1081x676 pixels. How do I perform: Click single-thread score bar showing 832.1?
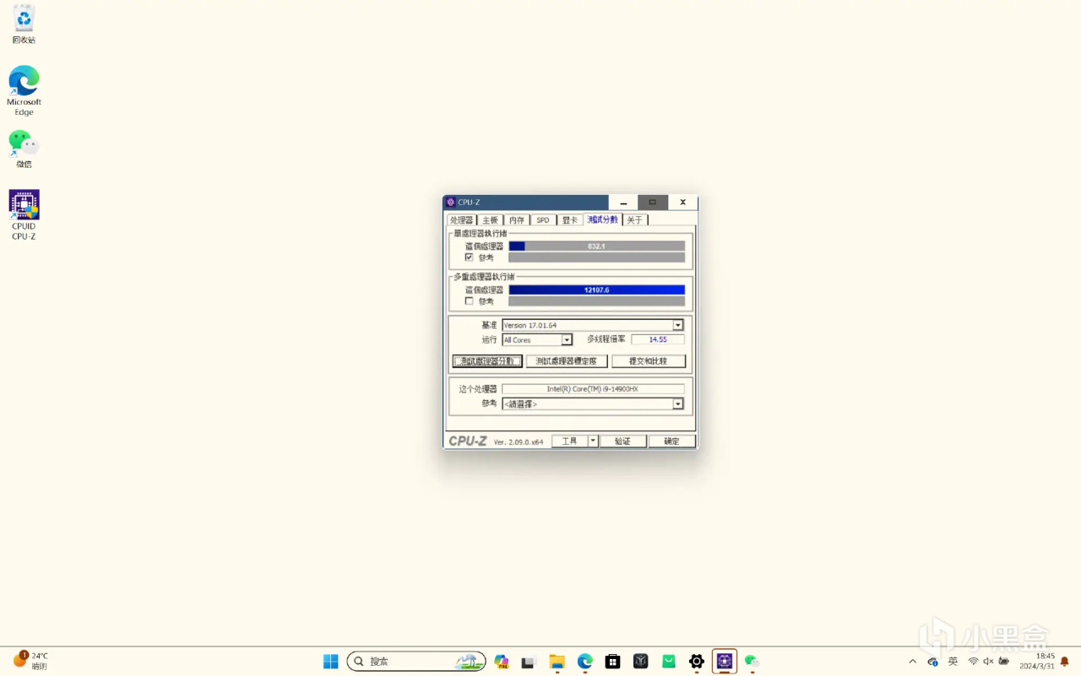click(597, 246)
